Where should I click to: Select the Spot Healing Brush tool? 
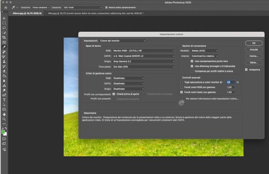click(x=4, y=52)
